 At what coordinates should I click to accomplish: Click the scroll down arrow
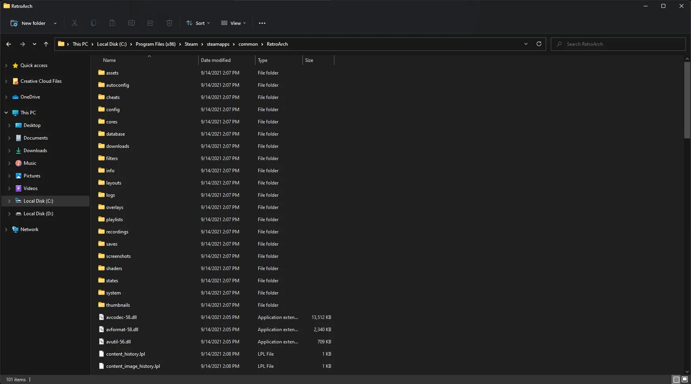click(687, 372)
